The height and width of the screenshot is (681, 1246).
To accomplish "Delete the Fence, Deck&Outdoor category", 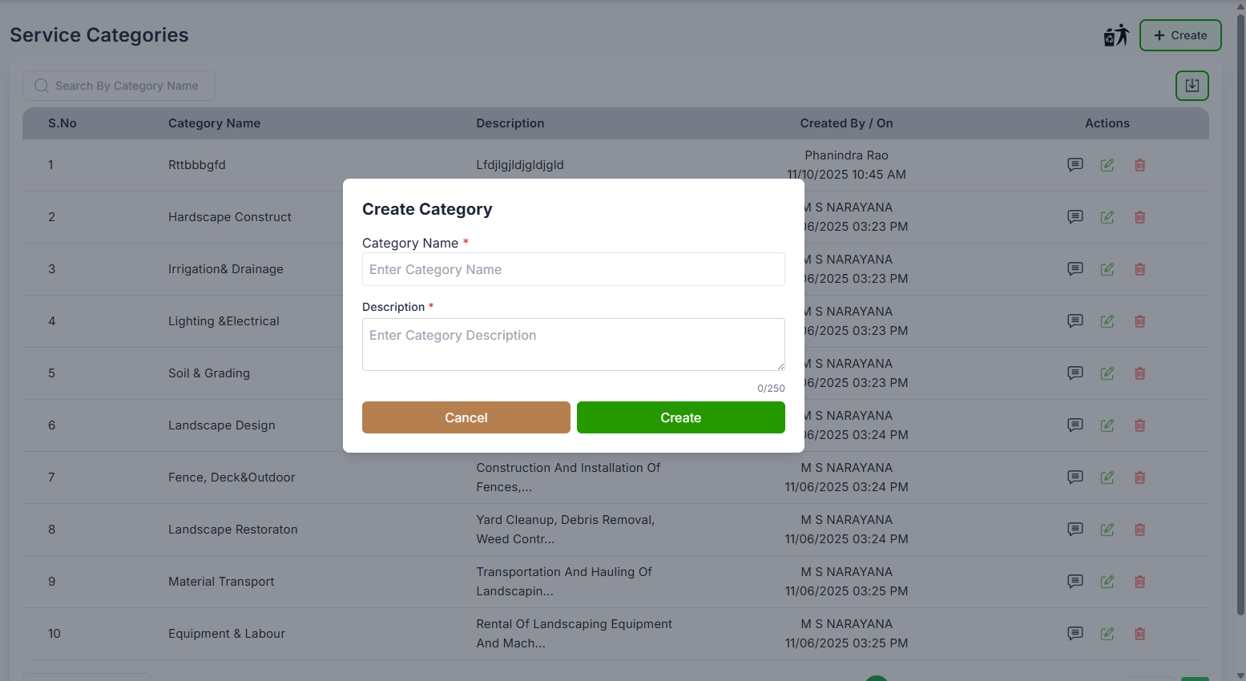I will click(x=1139, y=478).
